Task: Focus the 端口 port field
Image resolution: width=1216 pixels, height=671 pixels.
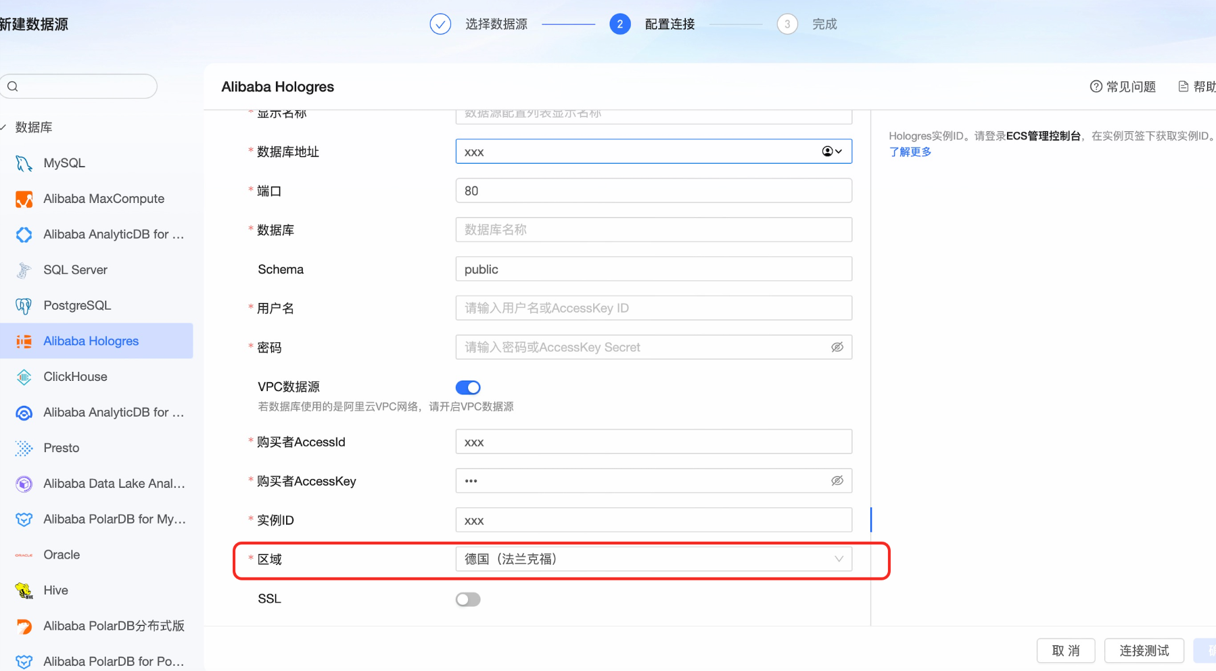Action: 654,191
